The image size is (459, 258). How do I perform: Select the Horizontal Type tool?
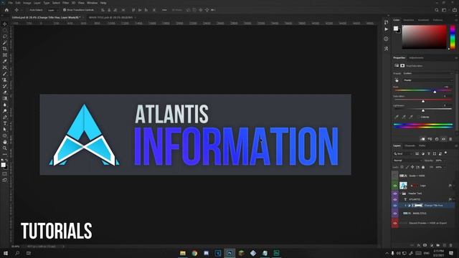click(5, 123)
